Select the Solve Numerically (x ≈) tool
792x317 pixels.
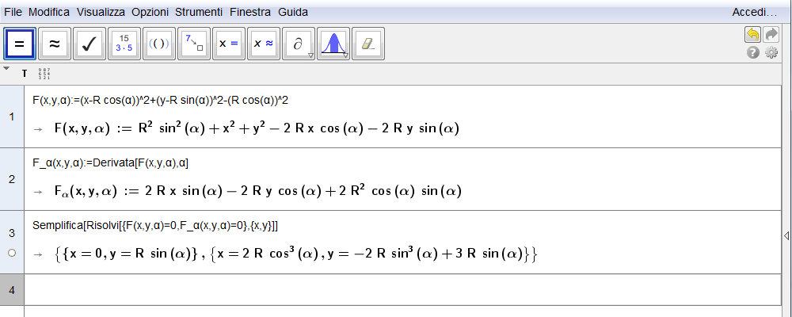[264, 44]
